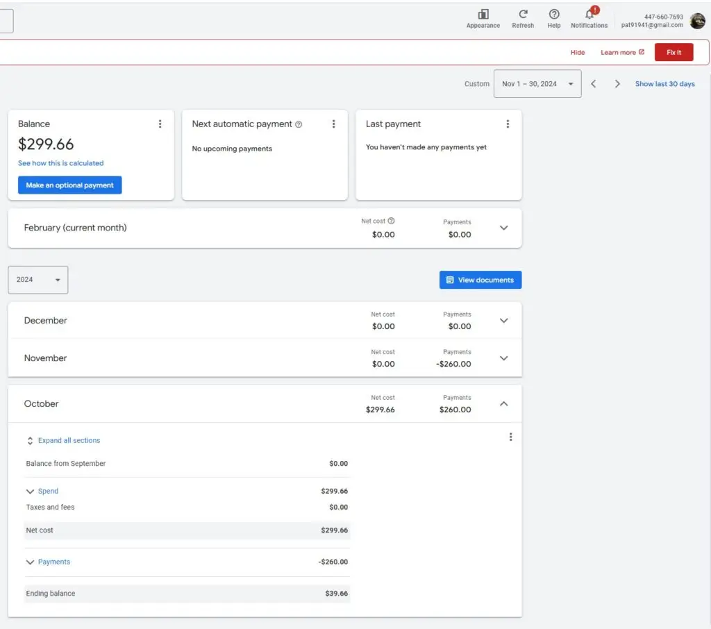This screenshot has height=629, width=711.
Task: Click Make an optional payment button
Action: (69, 185)
